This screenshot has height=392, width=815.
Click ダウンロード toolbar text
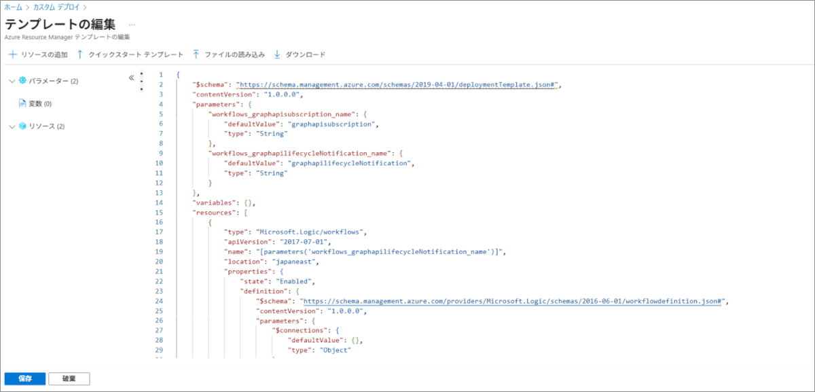click(306, 54)
